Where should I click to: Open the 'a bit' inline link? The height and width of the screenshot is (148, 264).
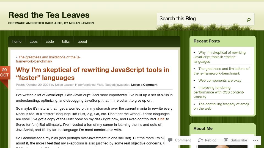161,119
